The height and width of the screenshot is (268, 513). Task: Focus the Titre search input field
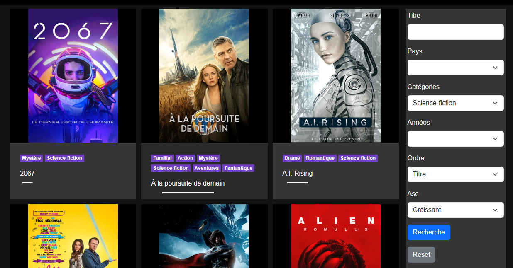456,32
